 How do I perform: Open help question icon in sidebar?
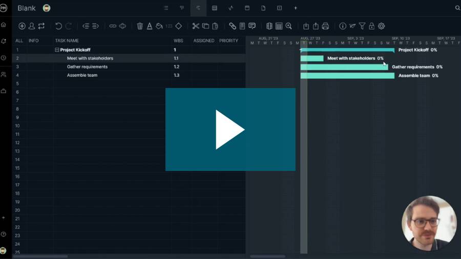tap(4, 234)
